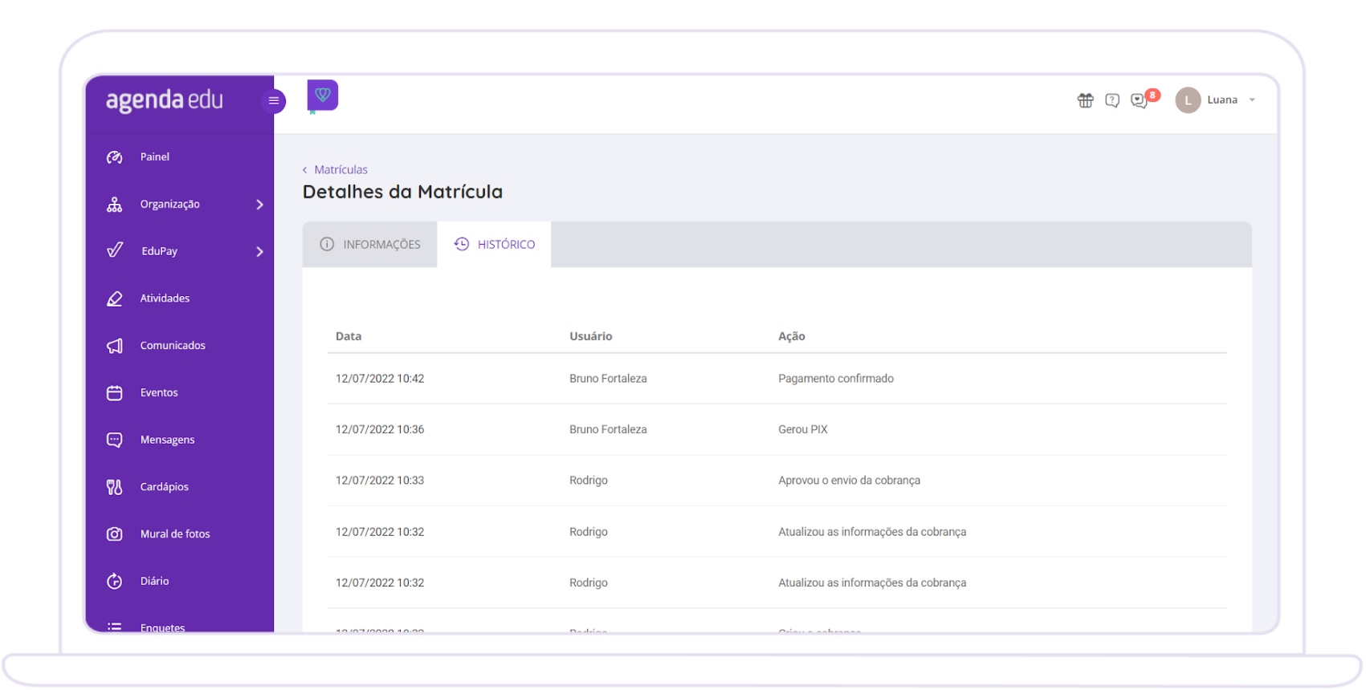Click the Organização hierarchy icon
1366x690 pixels.
115,205
